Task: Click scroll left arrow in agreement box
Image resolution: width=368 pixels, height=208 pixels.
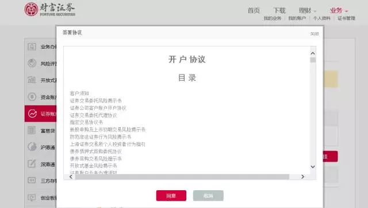Action: pyautogui.click(x=71, y=176)
